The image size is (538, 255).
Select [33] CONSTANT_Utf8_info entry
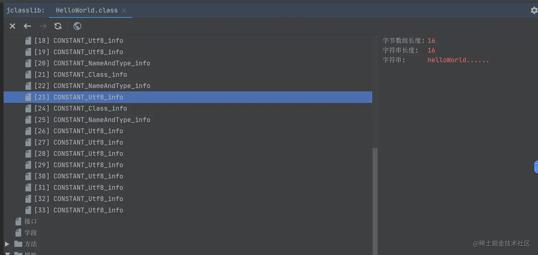pyautogui.click(x=88, y=210)
